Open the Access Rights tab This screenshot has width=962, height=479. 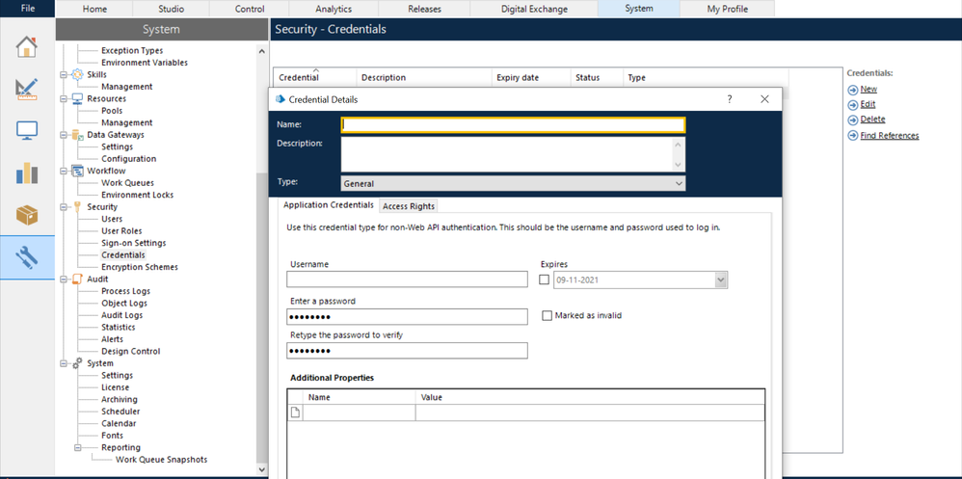point(409,206)
